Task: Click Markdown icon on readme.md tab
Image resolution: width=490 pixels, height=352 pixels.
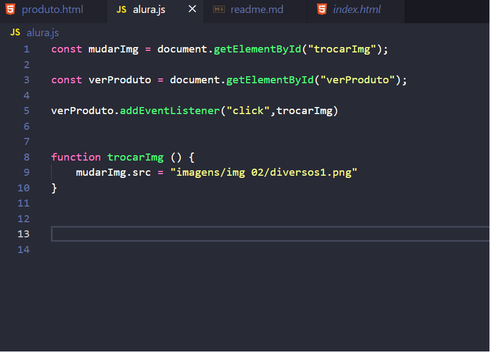Action: point(219,10)
